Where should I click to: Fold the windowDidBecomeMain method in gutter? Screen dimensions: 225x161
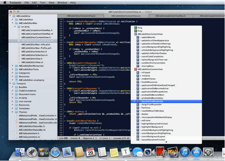[x=64, y=21]
